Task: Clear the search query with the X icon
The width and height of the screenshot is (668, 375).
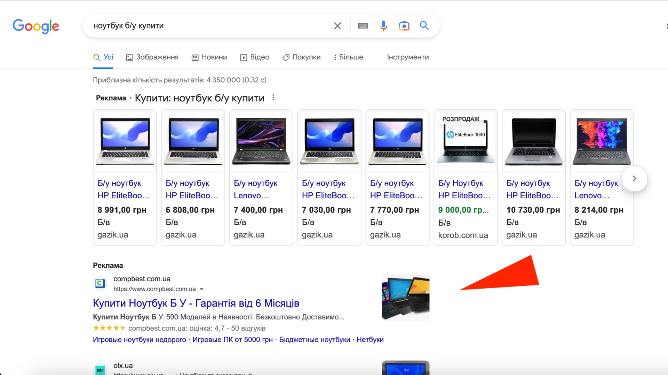Action: 337,26
